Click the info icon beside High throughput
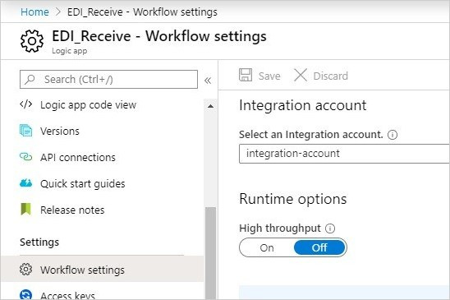 coord(330,228)
